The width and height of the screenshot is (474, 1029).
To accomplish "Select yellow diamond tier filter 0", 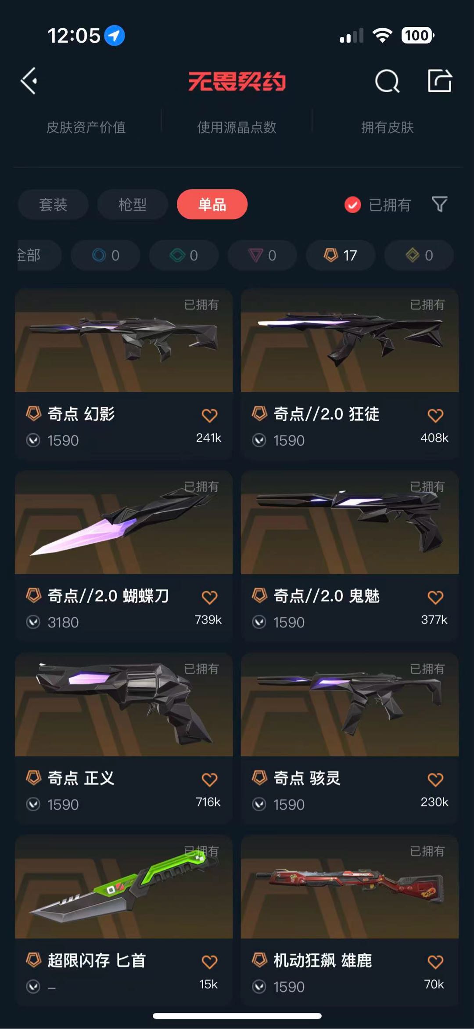I will coord(419,255).
